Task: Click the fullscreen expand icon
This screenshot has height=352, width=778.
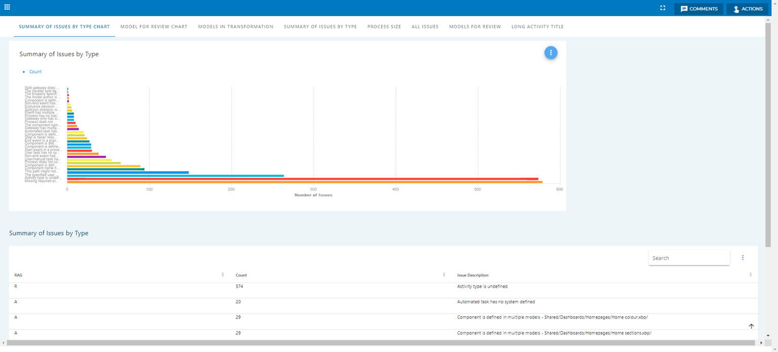Action: pyautogui.click(x=662, y=8)
